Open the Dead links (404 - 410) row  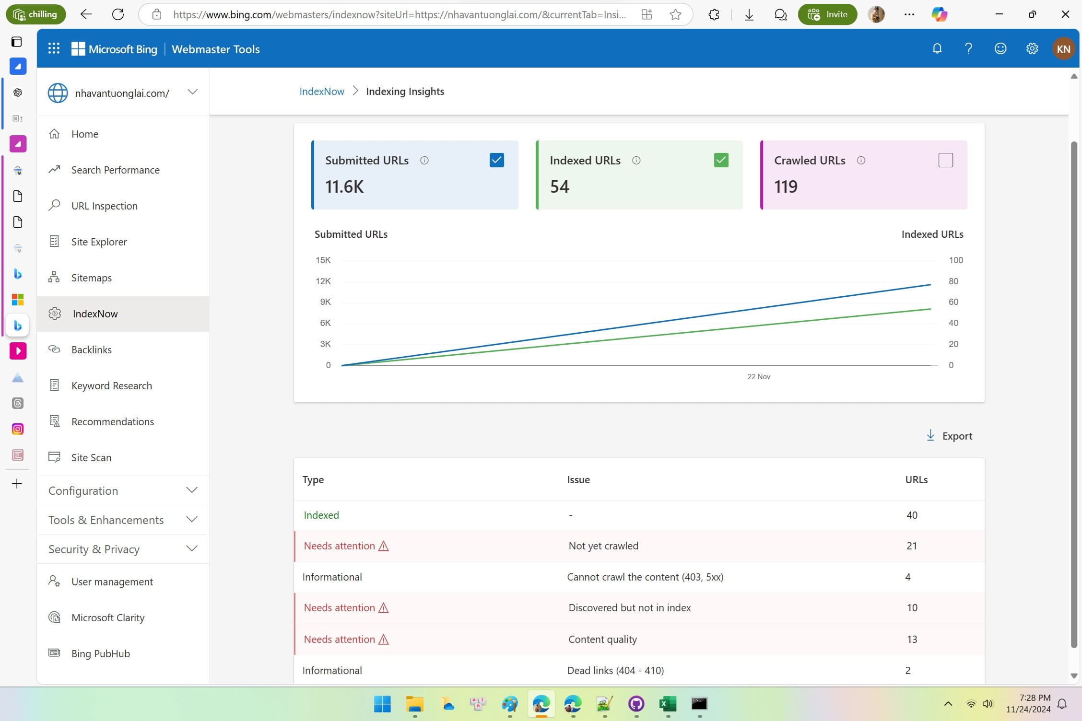(x=639, y=670)
